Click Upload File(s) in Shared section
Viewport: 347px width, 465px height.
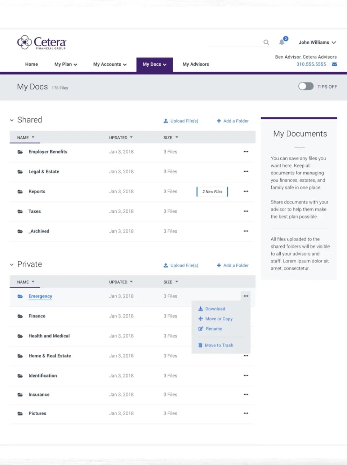[x=181, y=121]
